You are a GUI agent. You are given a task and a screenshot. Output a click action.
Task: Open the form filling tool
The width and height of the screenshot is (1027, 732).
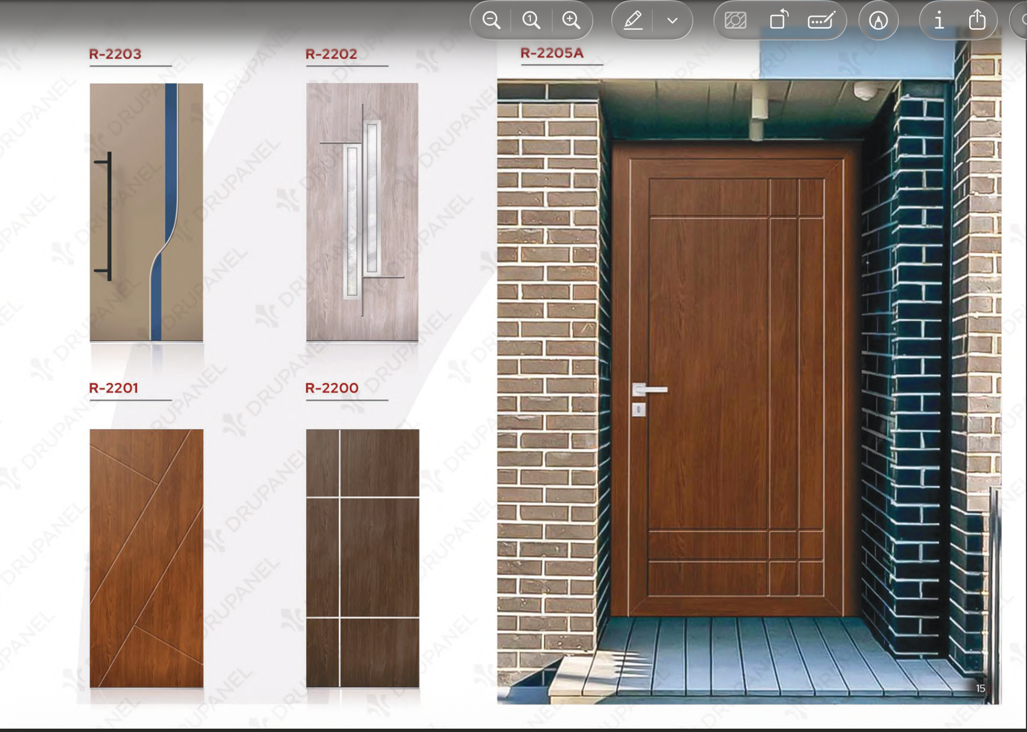(821, 21)
